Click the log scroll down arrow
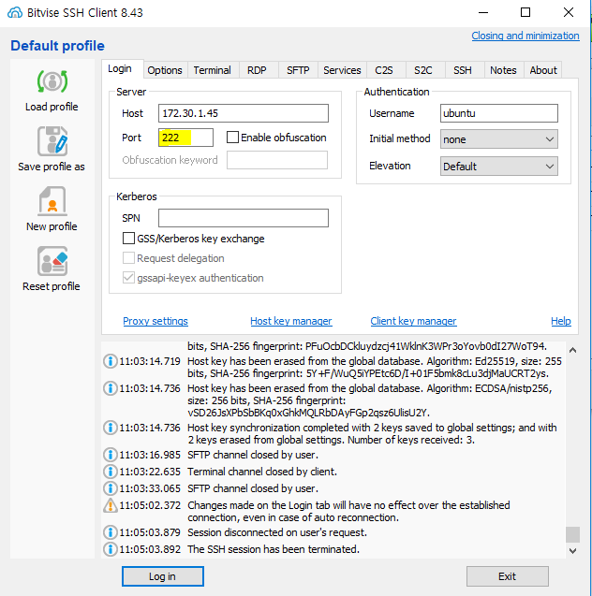Viewport: 592px width, 596px height. point(572,551)
